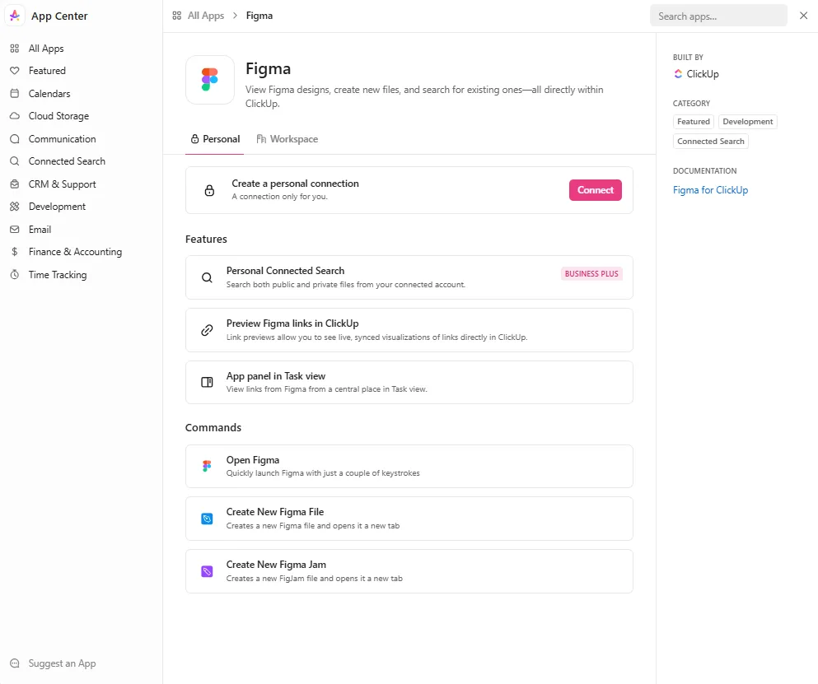Click the Connected Search magnifier icon in sidebar
Image resolution: width=818 pixels, height=684 pixels.
coord(15,161)
